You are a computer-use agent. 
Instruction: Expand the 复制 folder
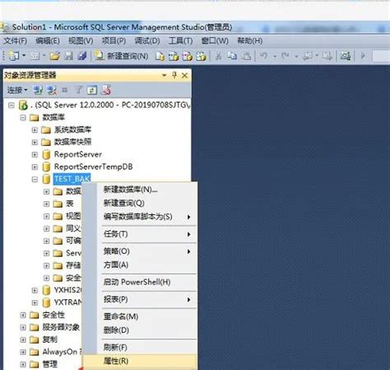click(23, 340)
